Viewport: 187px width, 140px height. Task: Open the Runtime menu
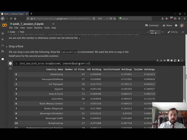pyautogui.click(x=38, y=28)
